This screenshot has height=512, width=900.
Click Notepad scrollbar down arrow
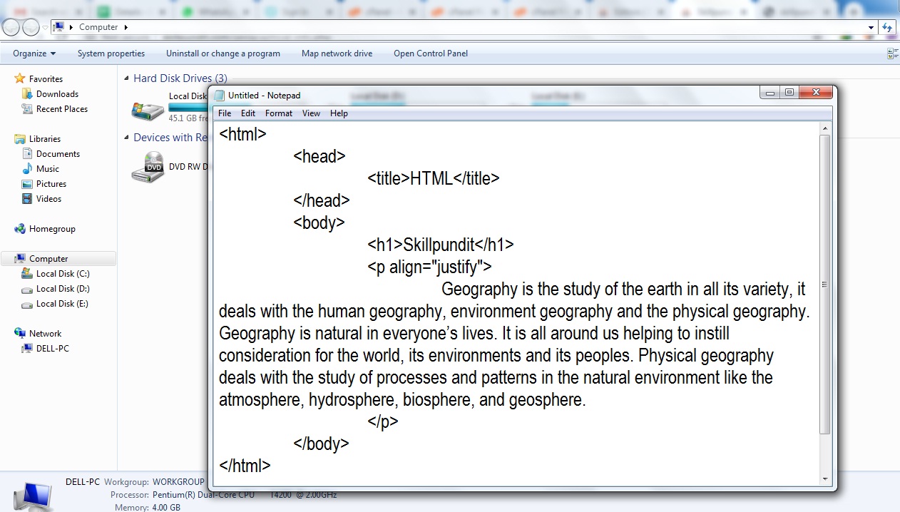click(825, 478)
